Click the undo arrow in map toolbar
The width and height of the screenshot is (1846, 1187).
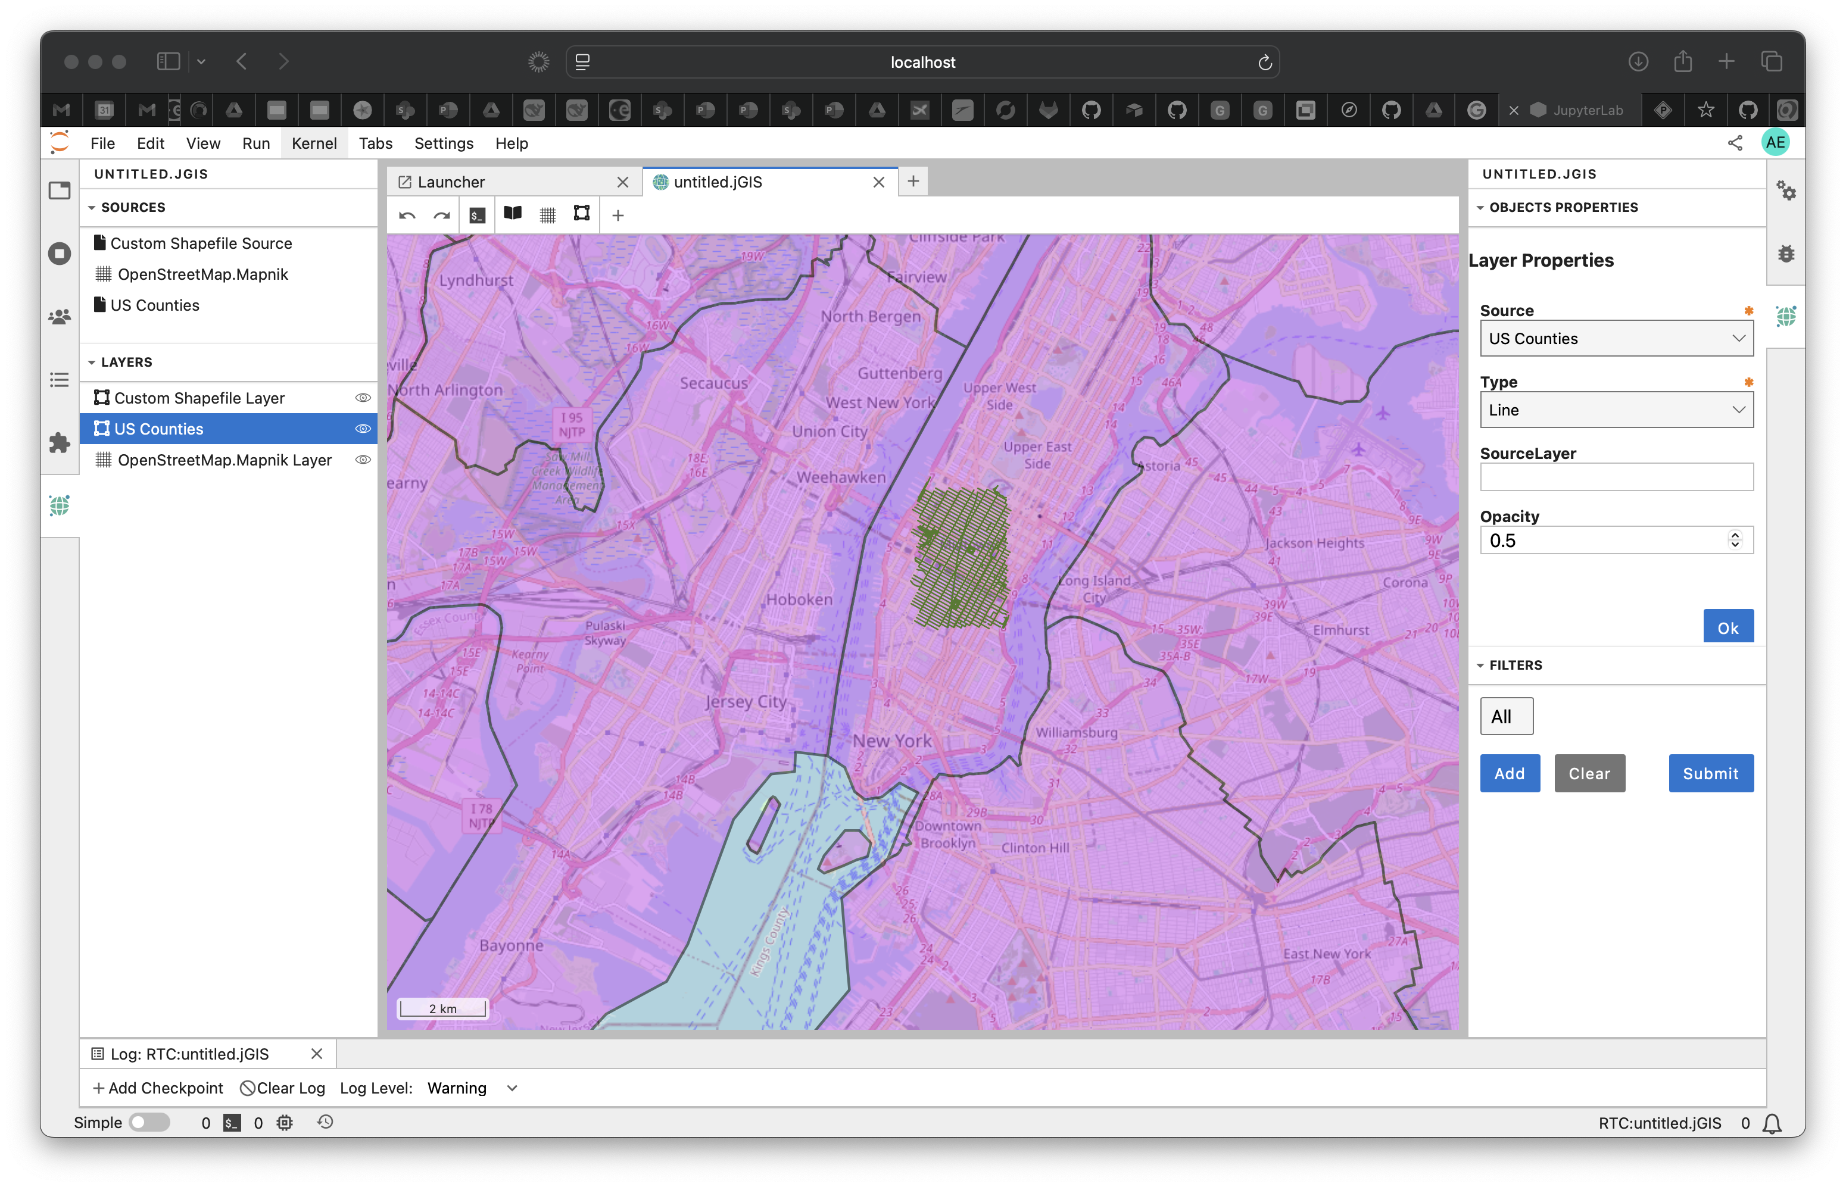[407, 216]
